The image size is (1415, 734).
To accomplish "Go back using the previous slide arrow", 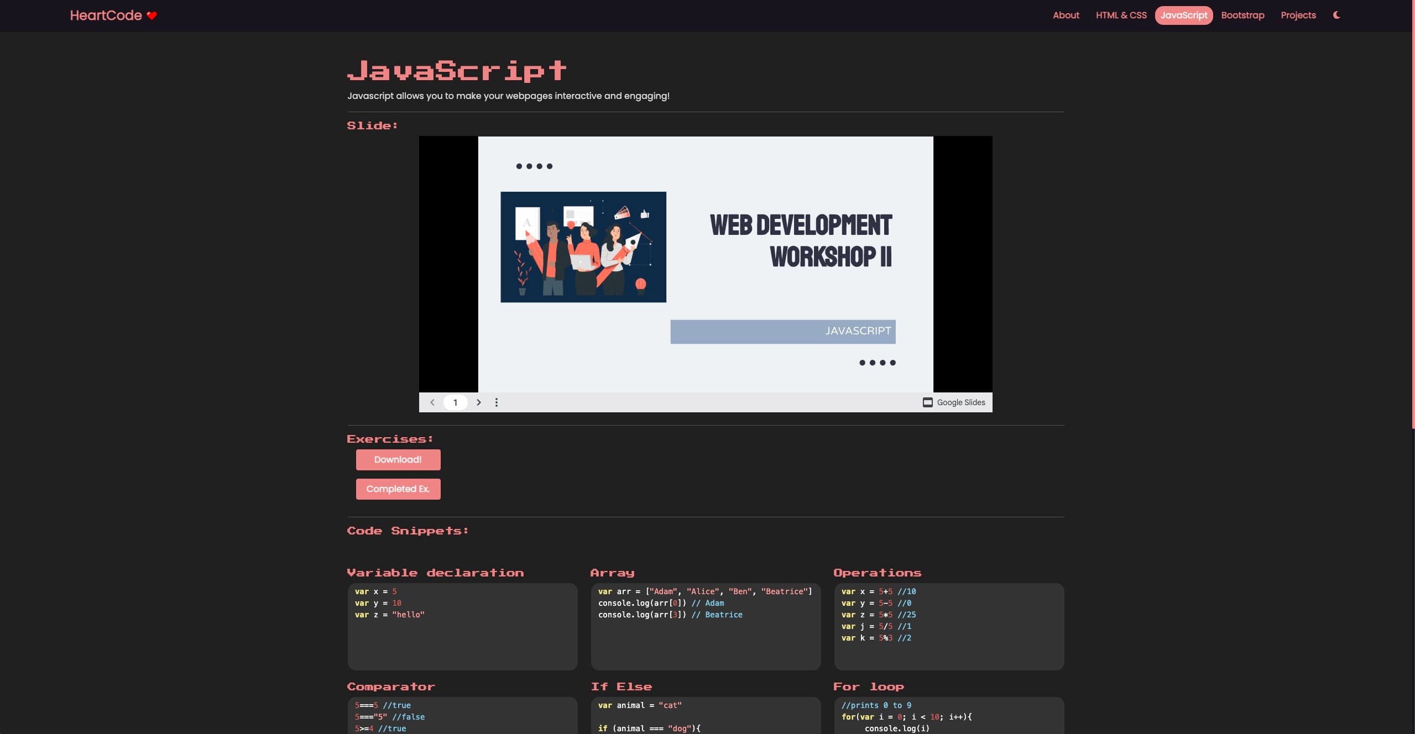I will [432, 402].
